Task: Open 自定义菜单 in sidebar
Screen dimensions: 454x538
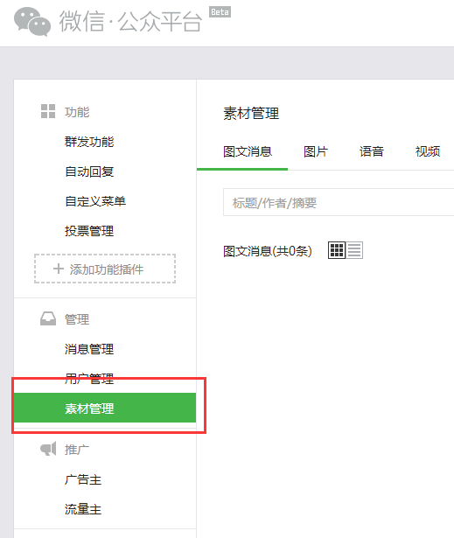Action: click(95, 201)
